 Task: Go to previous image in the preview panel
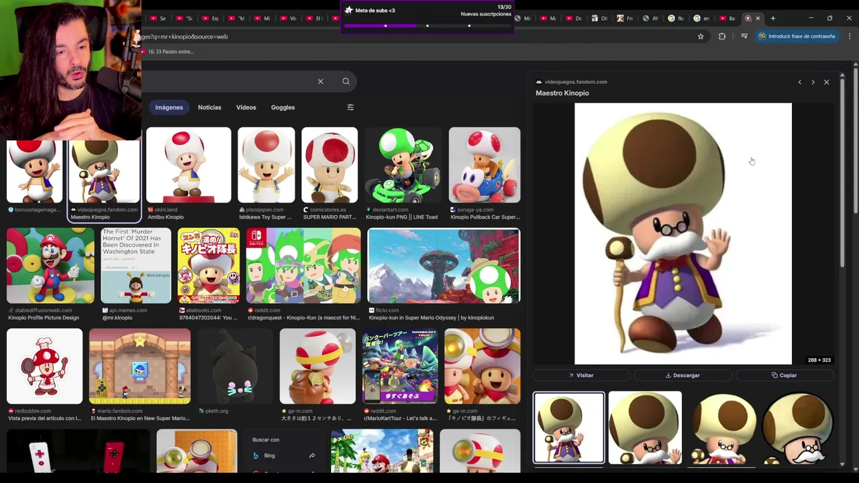tap(799, 82)
